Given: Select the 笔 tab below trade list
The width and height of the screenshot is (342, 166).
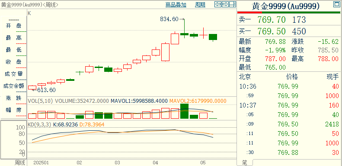Looking at the screenshot, I should click(x=245, y=163).
